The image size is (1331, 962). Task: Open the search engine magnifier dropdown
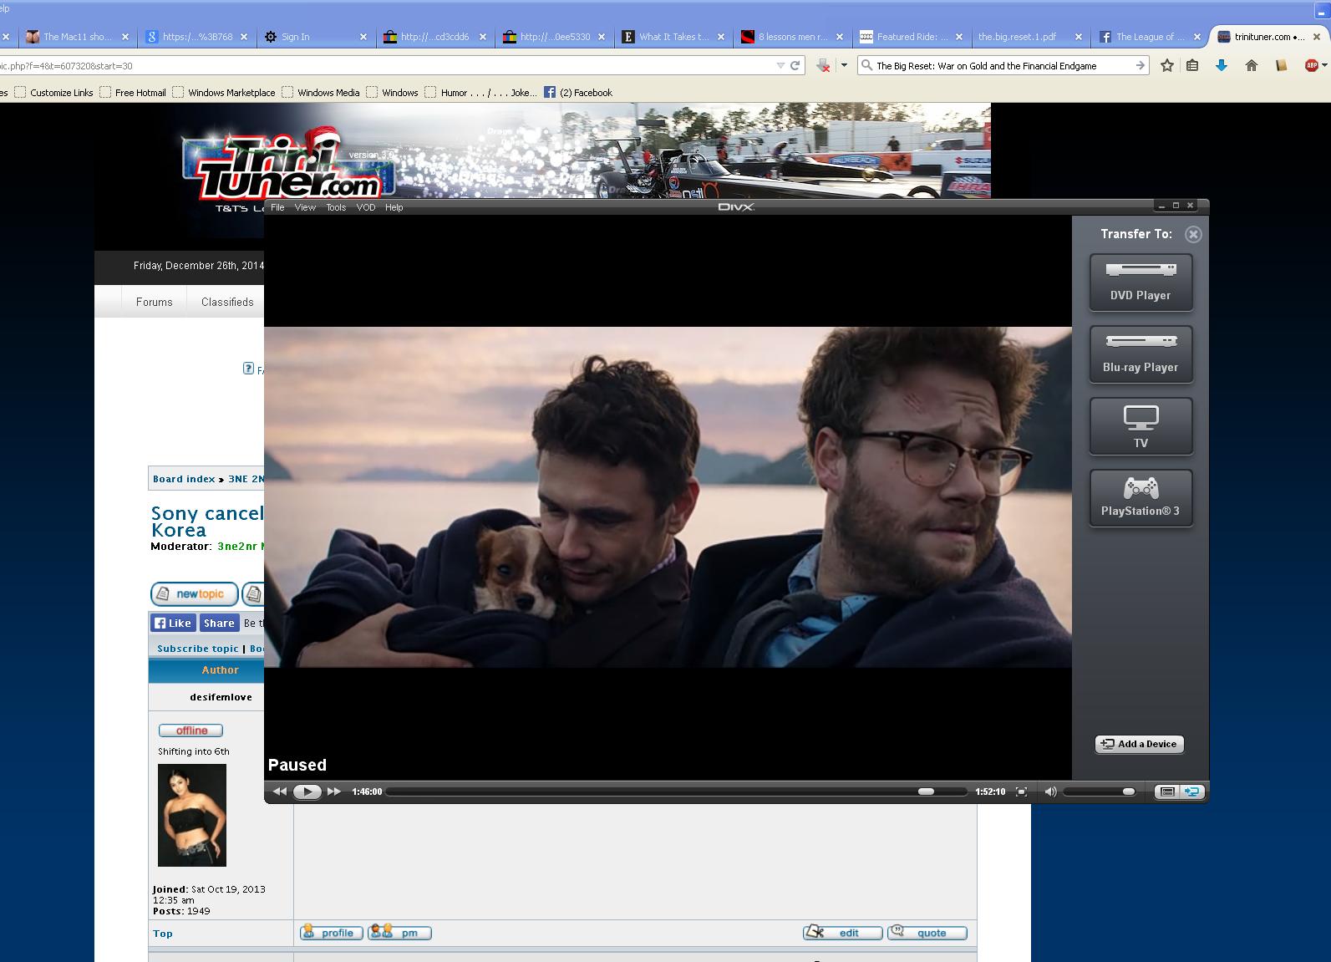(867, 65)
